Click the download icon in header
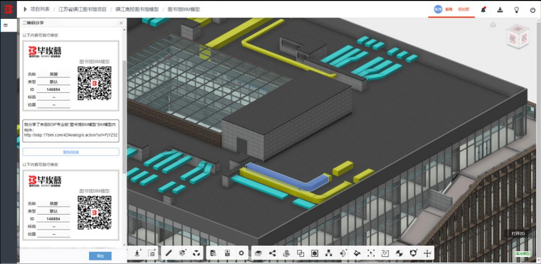Viewport: 541px width, 264px height. tap(500, 9)
